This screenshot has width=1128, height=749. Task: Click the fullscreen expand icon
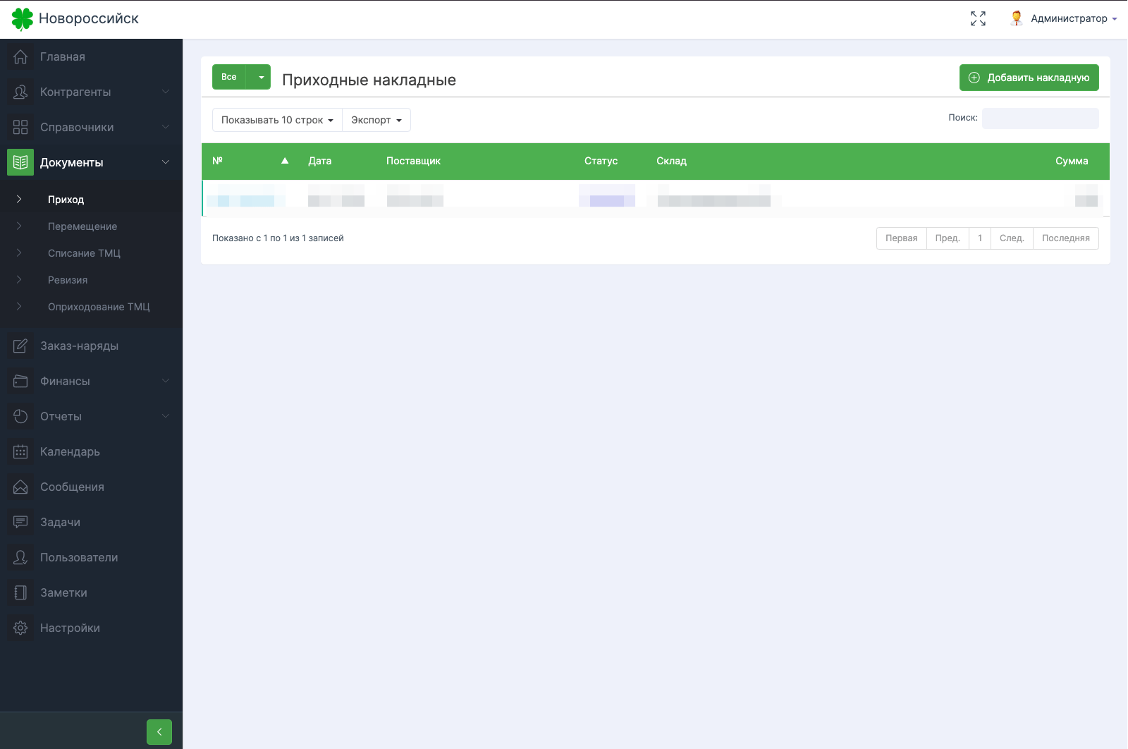[978, 19]
